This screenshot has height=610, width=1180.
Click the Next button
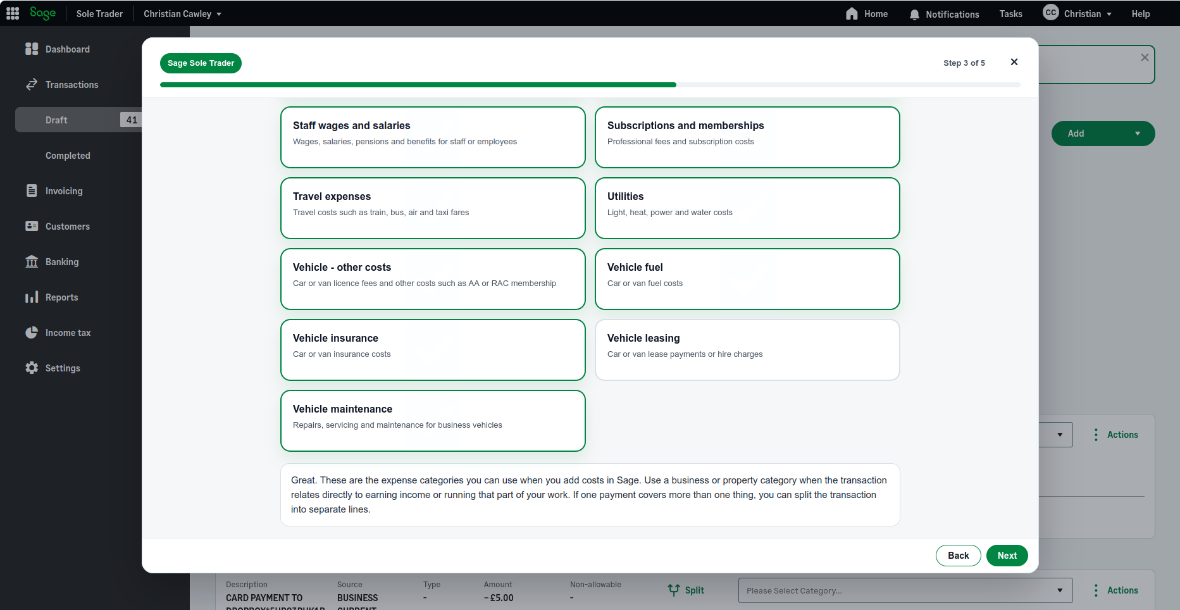coord(1007,556)
